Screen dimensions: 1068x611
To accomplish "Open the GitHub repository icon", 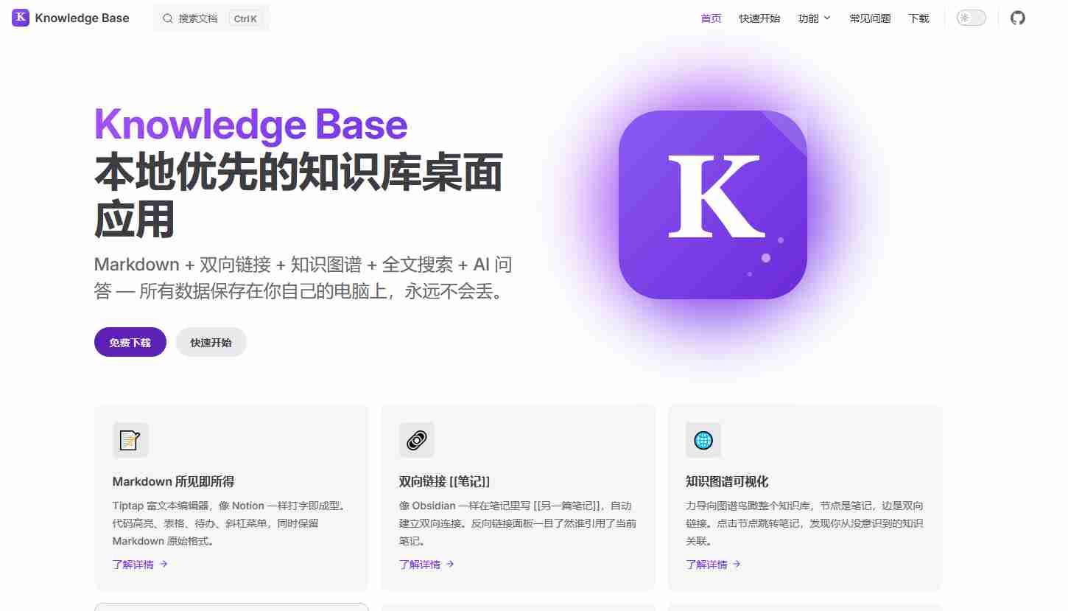I will click(x=1017, y=18).
